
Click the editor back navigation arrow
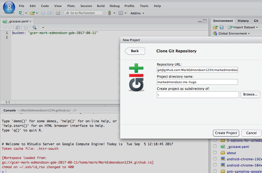[x=5, y=28]
